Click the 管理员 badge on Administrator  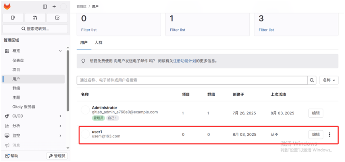pos(98,118)
